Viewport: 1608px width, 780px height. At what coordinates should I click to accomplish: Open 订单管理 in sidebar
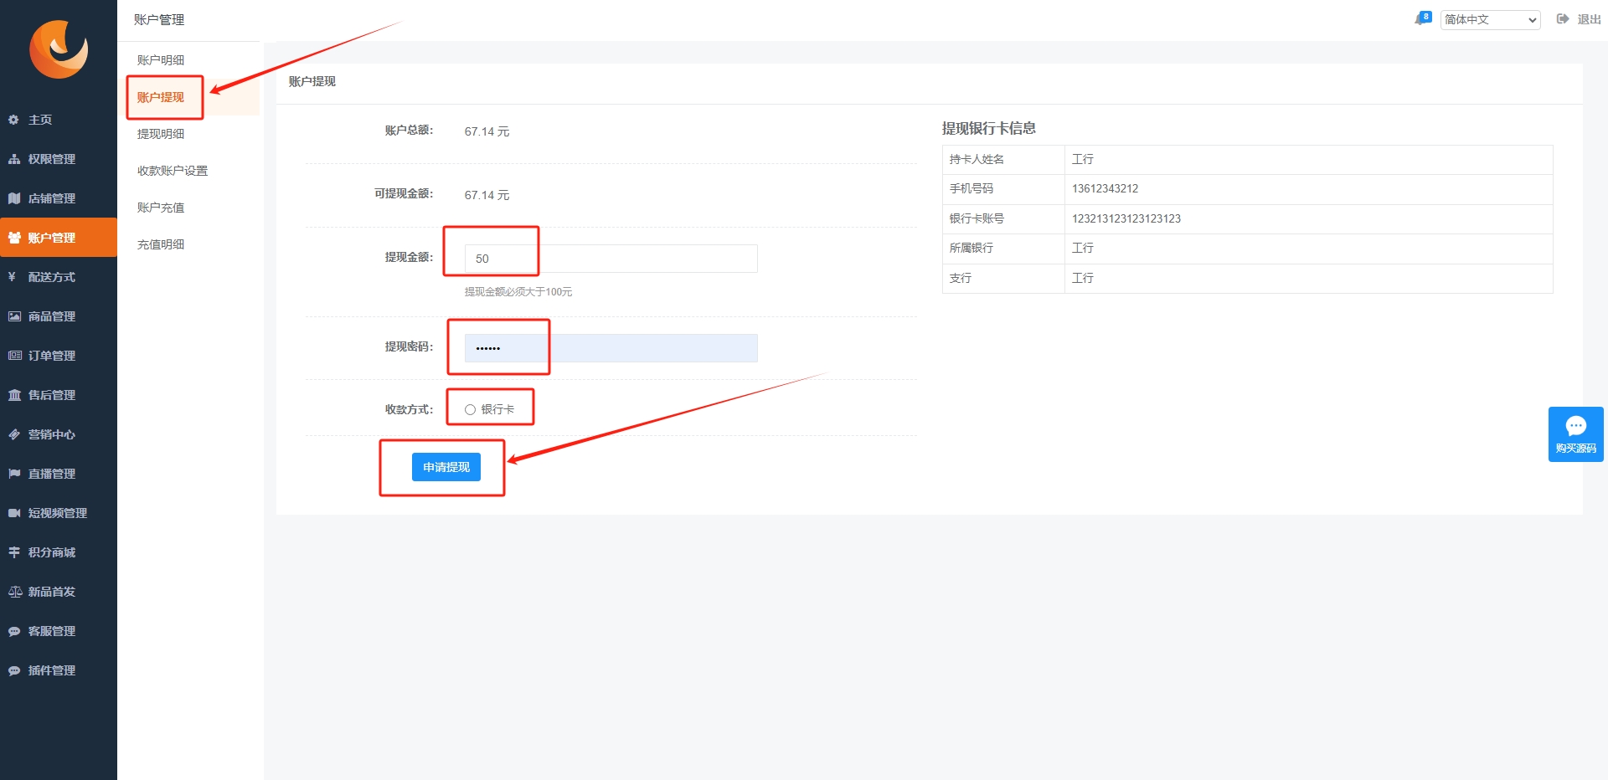(x=52, y=356)
